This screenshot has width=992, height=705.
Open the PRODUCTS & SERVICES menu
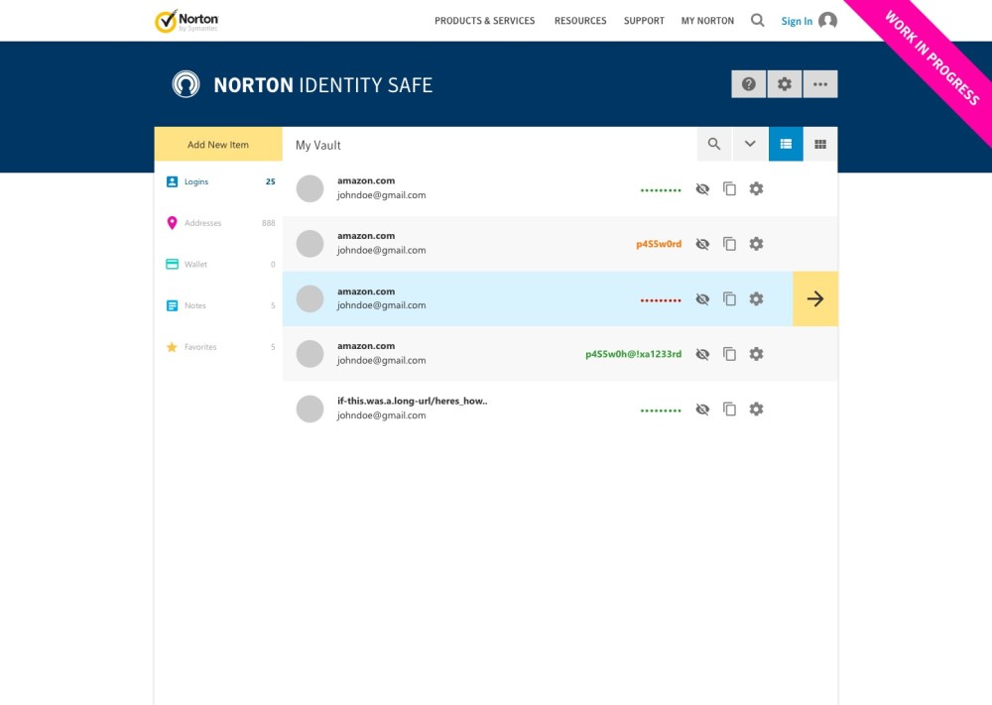click(x=484, y=21)
